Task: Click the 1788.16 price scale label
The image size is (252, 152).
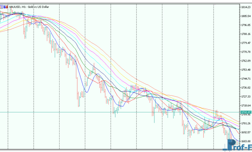Action: click(246, 34)
